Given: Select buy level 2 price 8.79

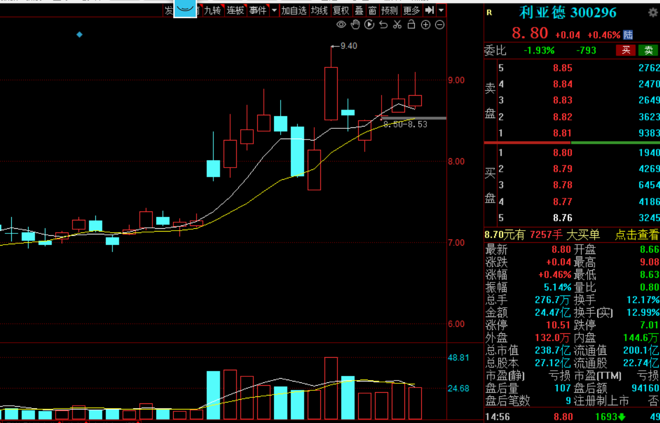Looking at the screenshot, I should pos(562,169).
